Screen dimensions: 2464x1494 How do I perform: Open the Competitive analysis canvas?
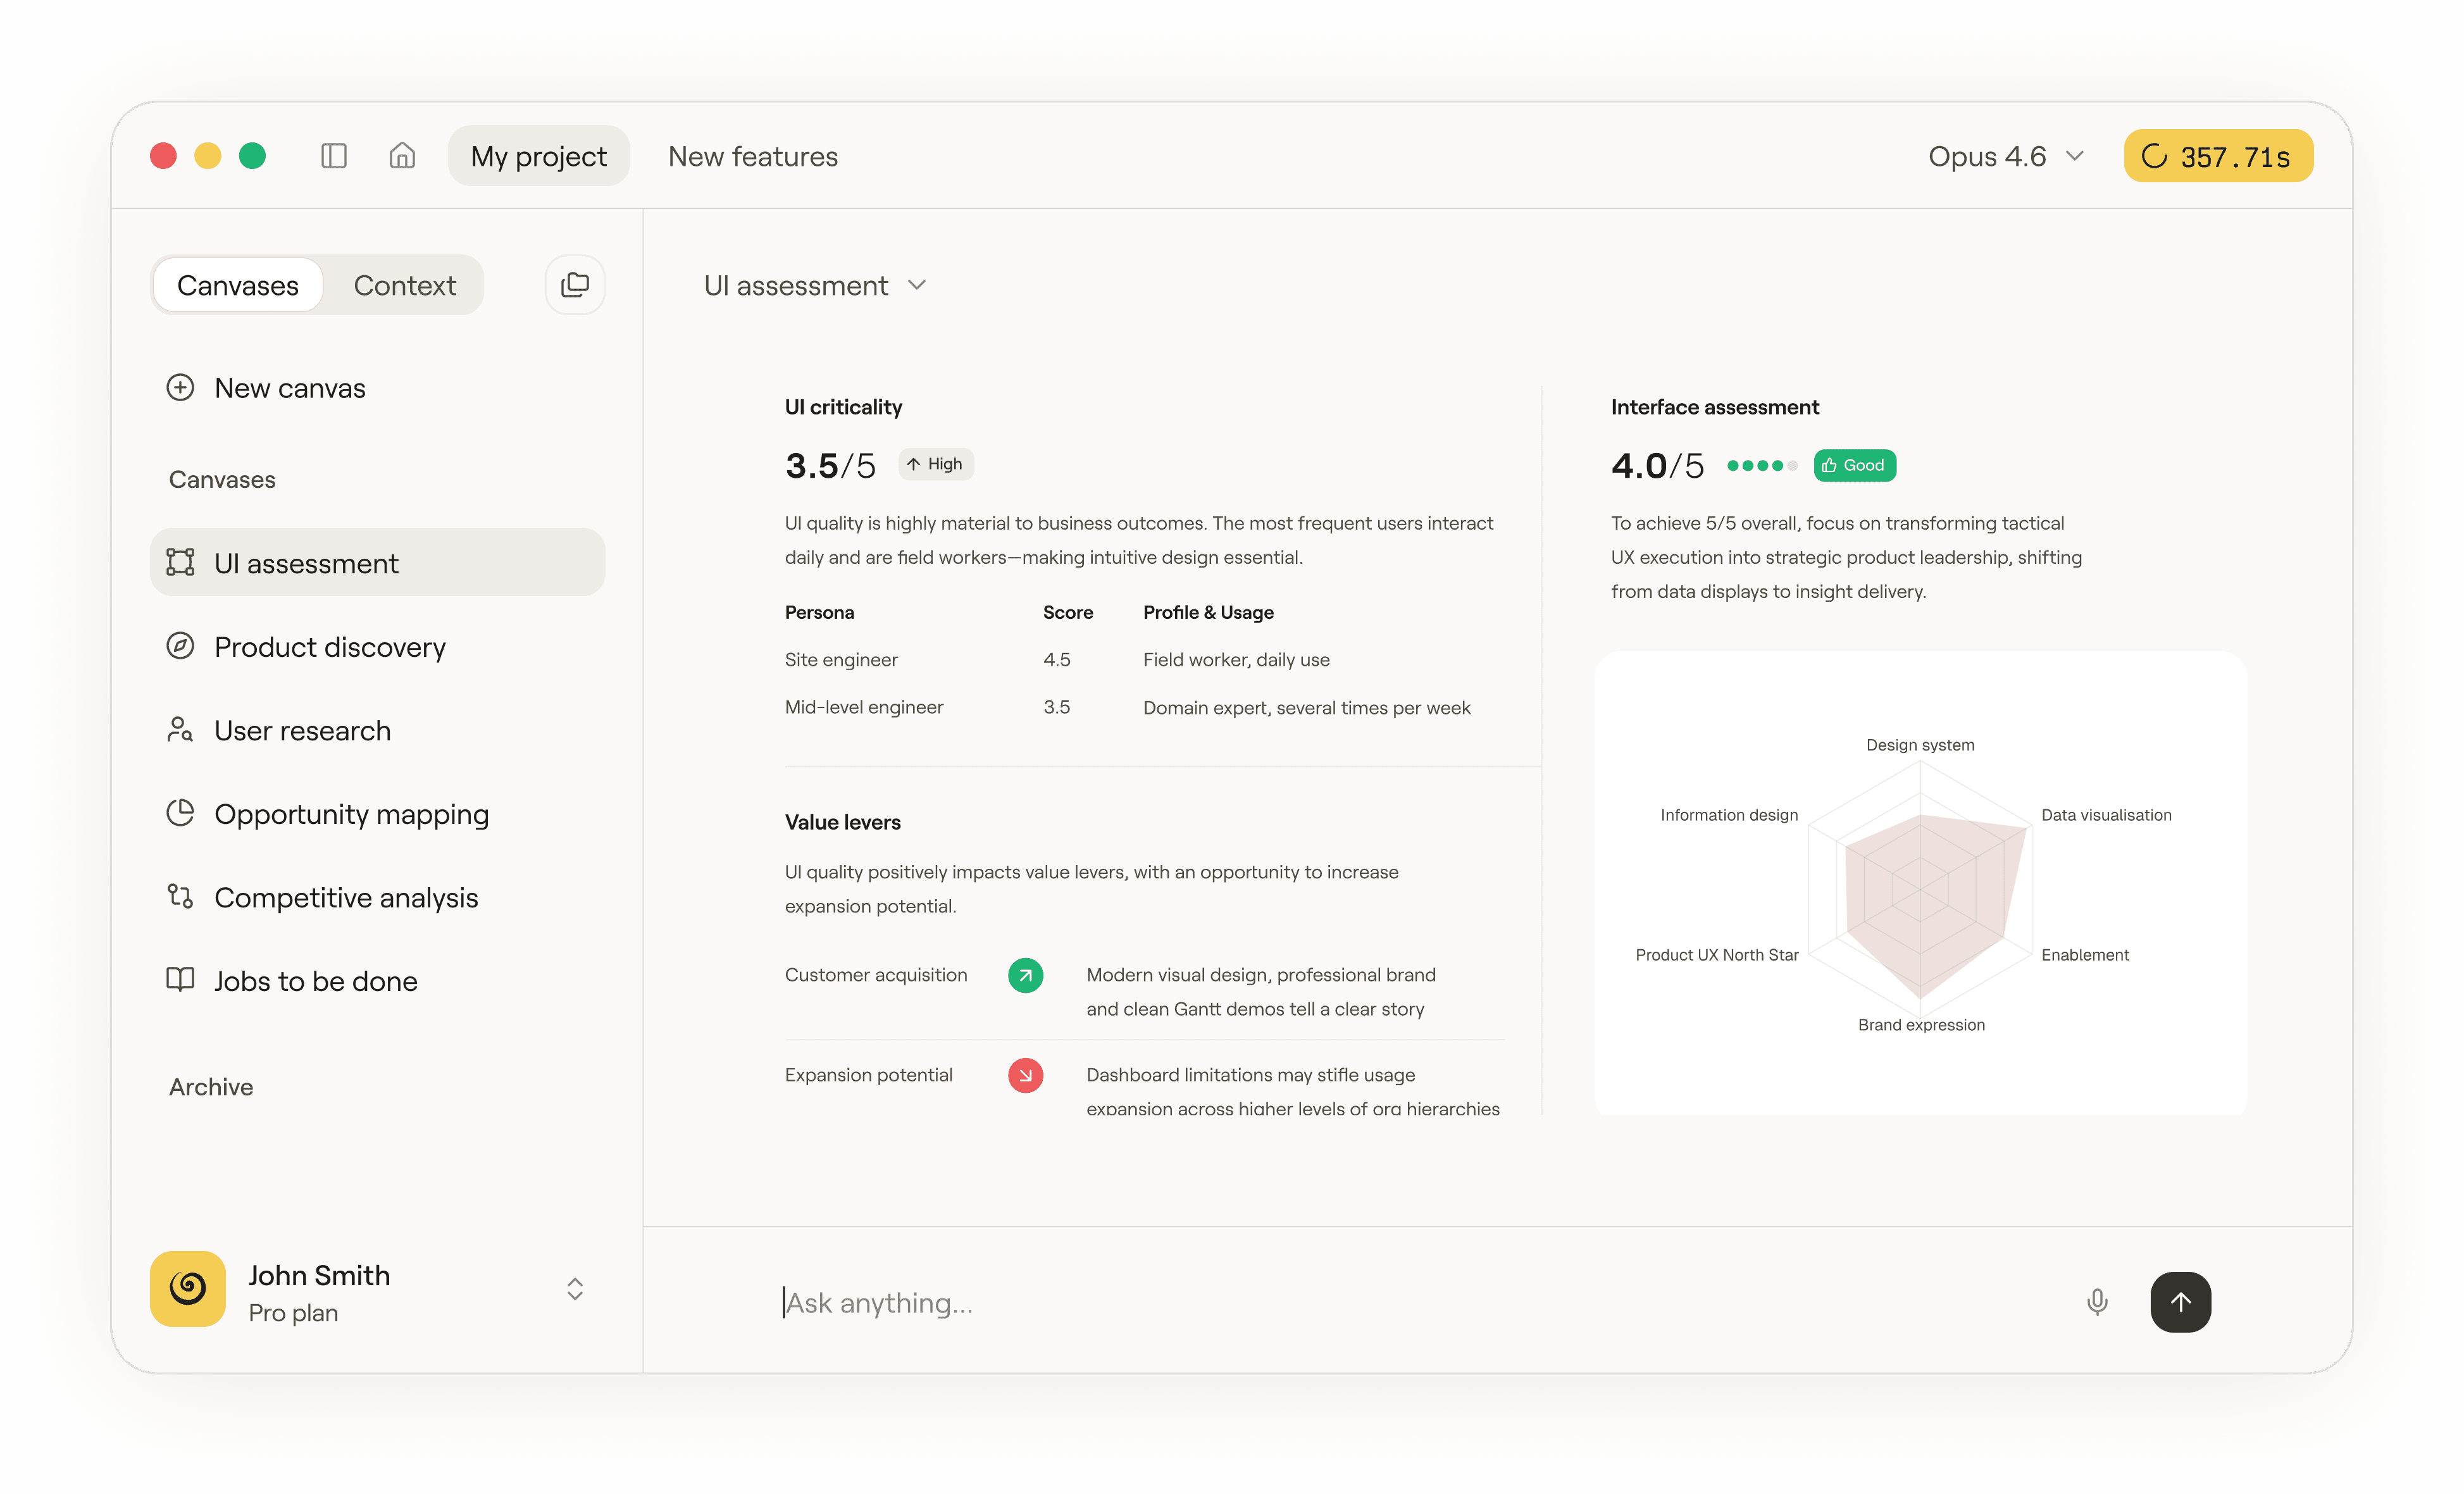pyautogui.click(x=346, y=898)
